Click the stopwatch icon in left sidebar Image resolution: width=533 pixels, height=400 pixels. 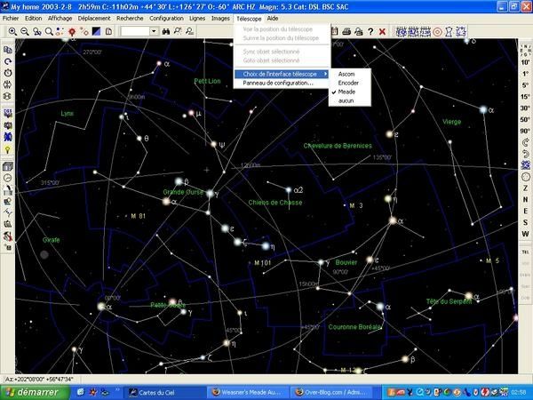click(x=7, y=73)
